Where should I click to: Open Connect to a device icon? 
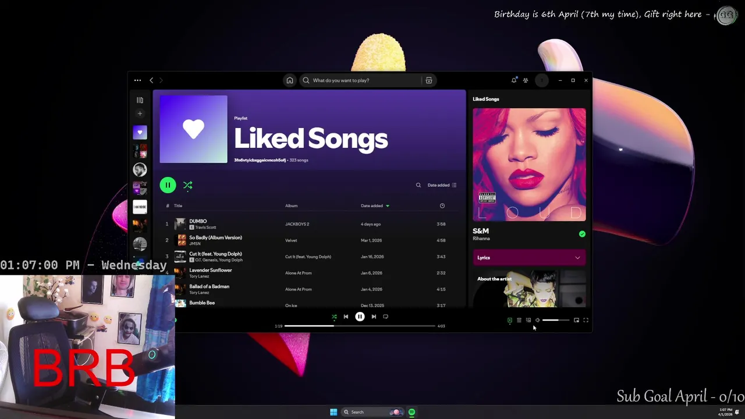[528, 320]
